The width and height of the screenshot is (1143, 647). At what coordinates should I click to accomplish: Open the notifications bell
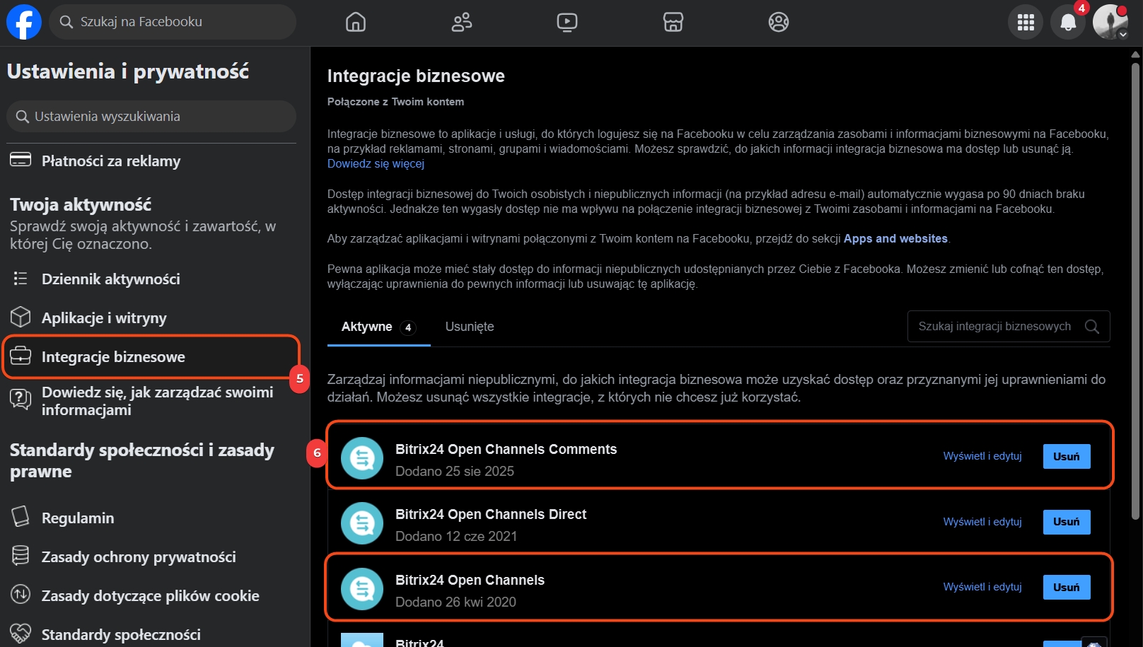coord(1068,23)
